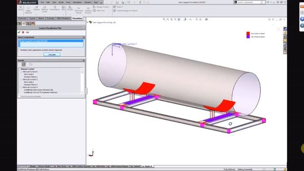Expand Tank Support Assembly flyout tree

coord(87,22)
